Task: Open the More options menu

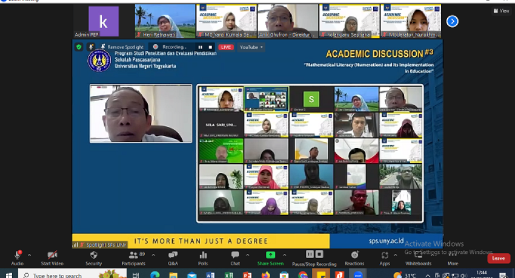Action: point(453,257)
